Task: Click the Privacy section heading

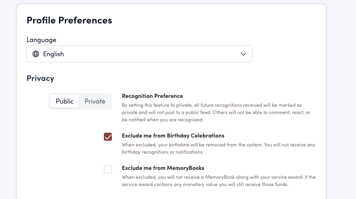Action: click(x=40, y=78)
